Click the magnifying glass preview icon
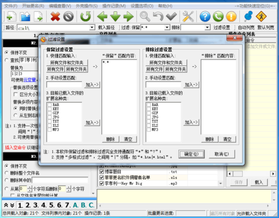This screenshot has width=279, height=218. click(x=145, y=16)
